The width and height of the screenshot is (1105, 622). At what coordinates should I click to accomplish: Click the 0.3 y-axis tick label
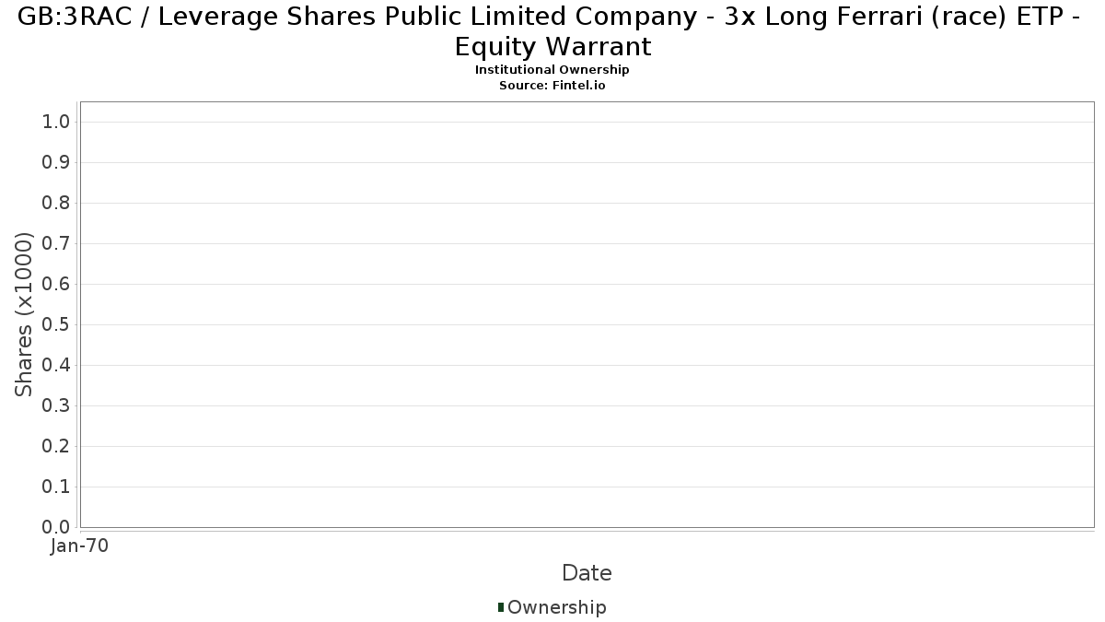56,406
